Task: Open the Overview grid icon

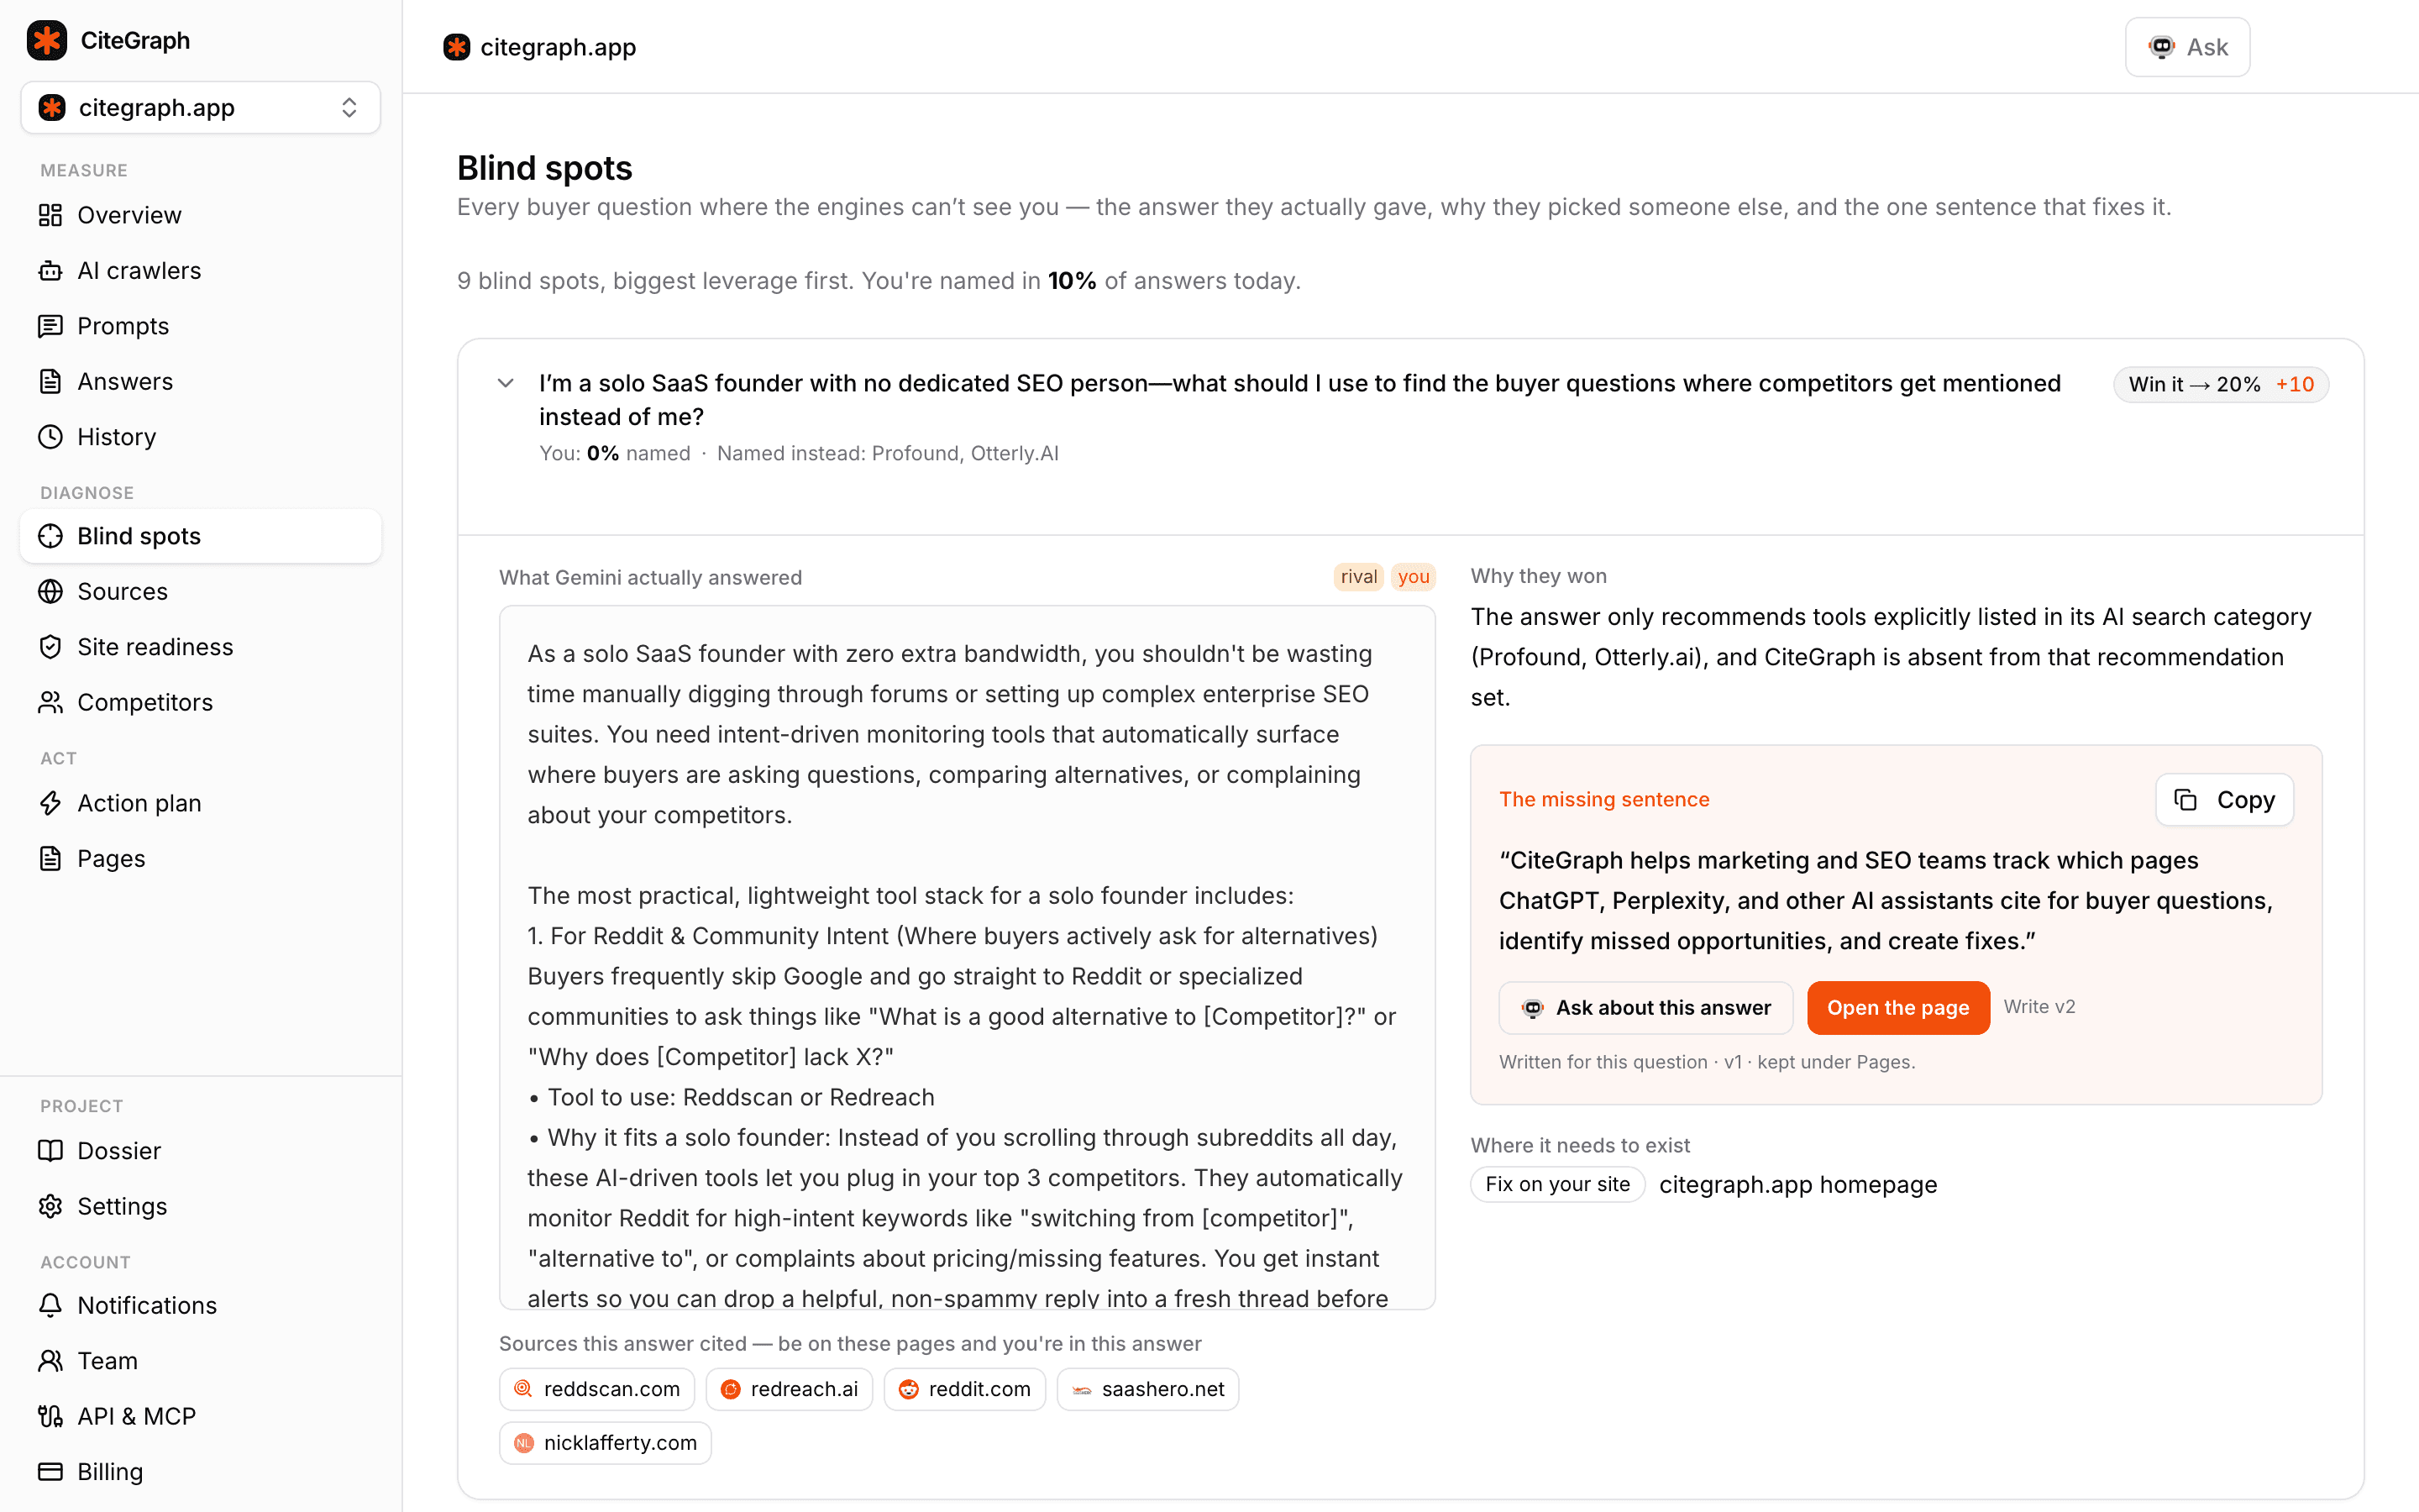Action: tap(50, 215)
